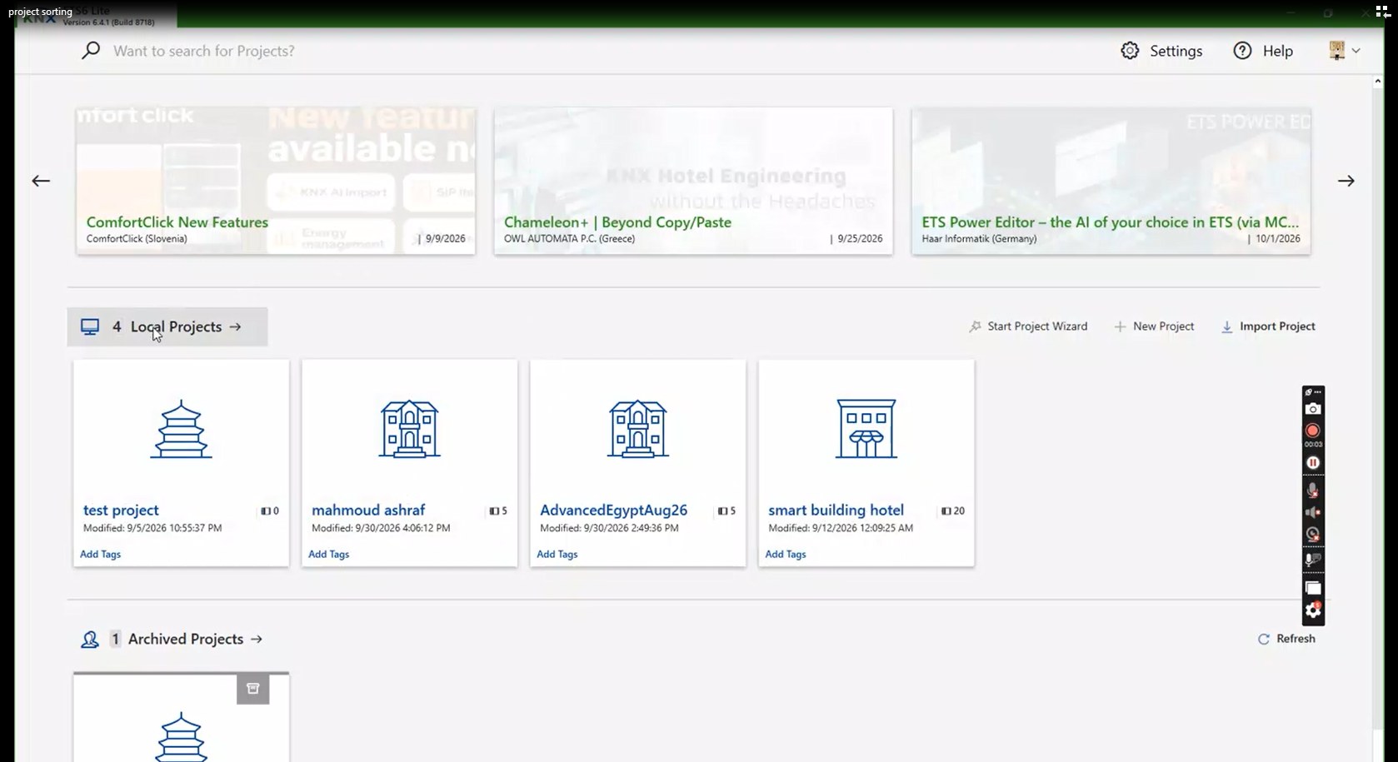
Task: Click the recorder overlapping windows icon
Action: click(1313, 589)
